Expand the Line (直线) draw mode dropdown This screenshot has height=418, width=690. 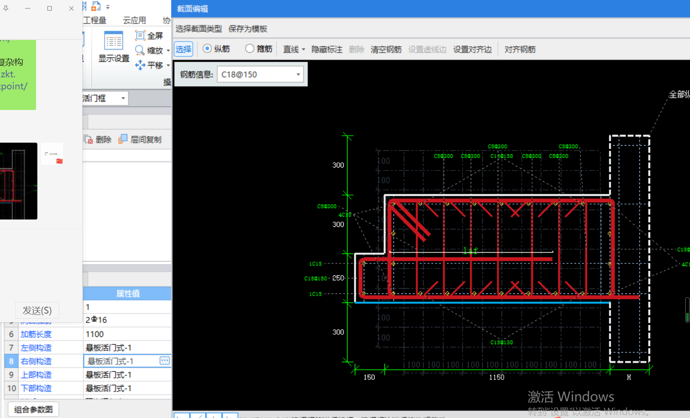click(x=303, y=49)
